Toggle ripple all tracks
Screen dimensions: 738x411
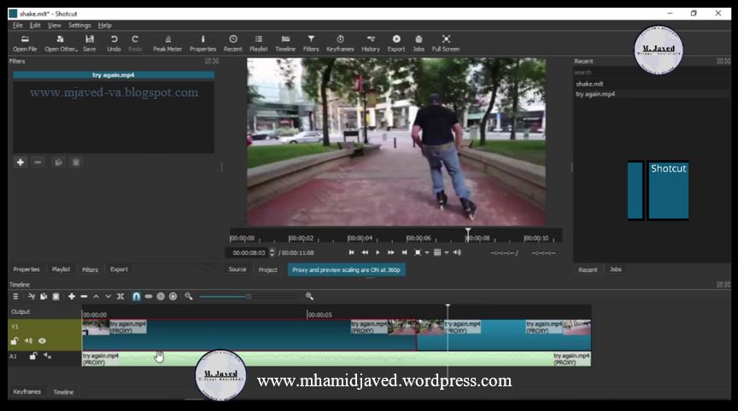(x=173, y=297)
